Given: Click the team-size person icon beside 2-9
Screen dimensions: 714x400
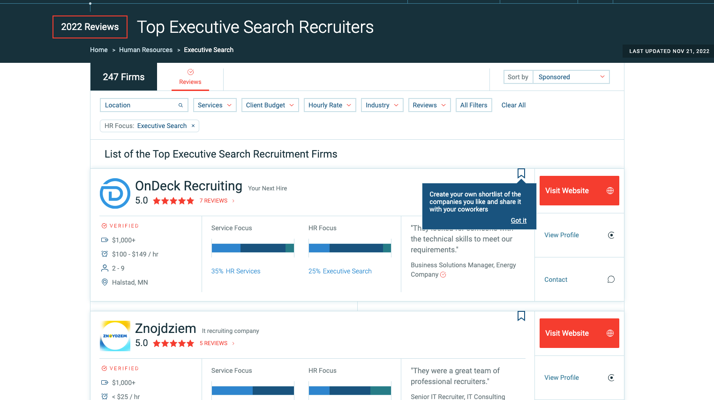Looking at the screenshot, I should [x=105, y=268].
